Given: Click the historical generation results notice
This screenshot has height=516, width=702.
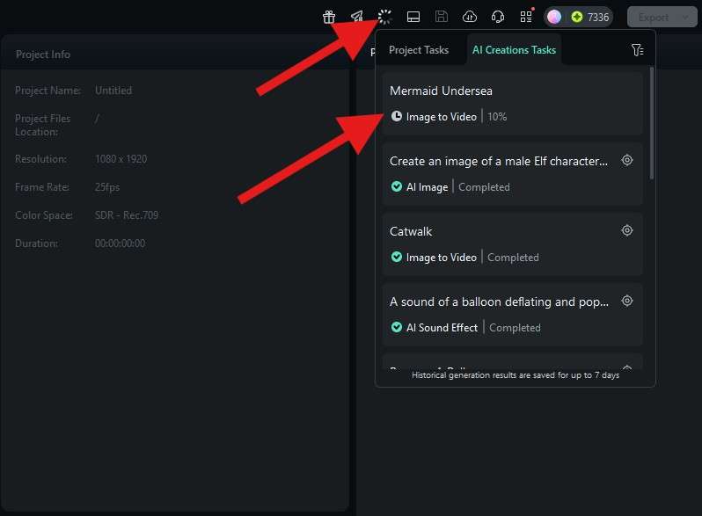Looking at the screenshot, I should point(516,375).
